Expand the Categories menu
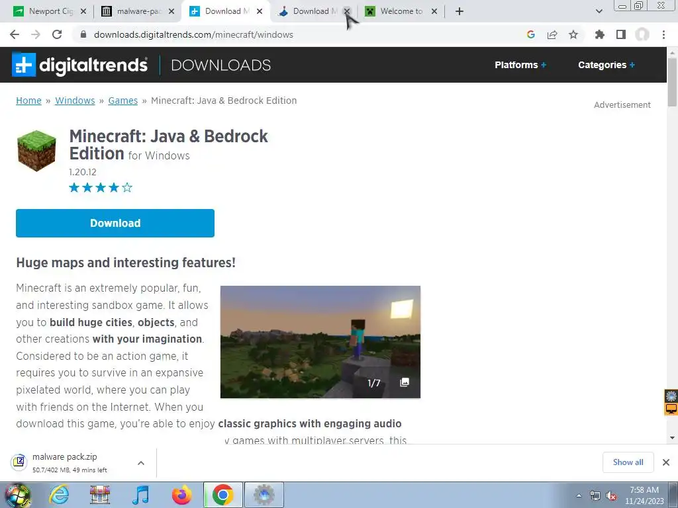678x508 pixels. [606, 65]
